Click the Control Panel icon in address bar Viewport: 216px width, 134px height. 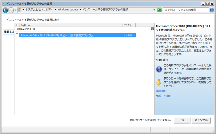(x=19, y=10)
